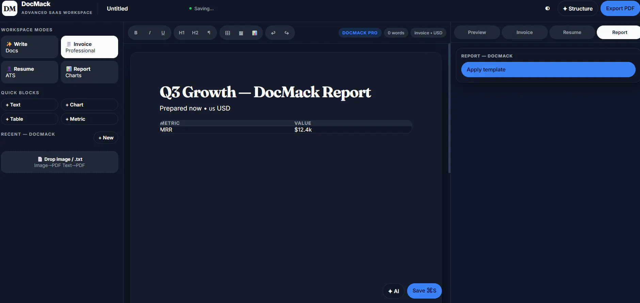Toggle bold formatting
The image size is (640, 303).
(136, 33)
